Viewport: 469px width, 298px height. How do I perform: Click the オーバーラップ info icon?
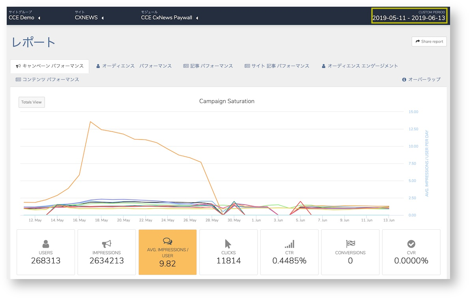pyautogui.click(x=404, y=80)
